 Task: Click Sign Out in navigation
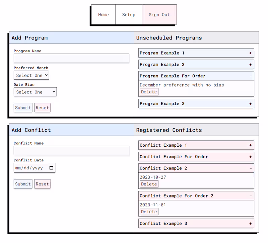[x=159, y=15]
